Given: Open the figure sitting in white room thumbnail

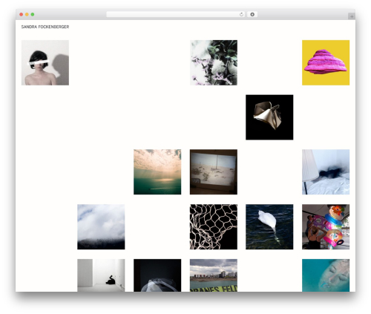Looking at the screenshot, I should (x=101, y=275).
